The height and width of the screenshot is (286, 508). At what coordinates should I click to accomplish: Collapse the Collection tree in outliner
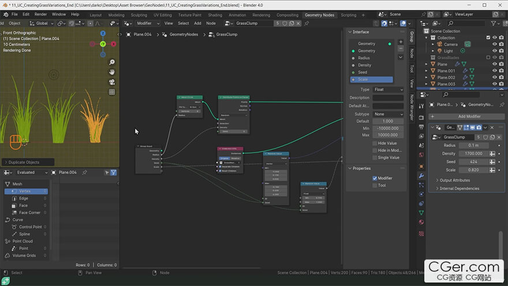tap(427, 38)
